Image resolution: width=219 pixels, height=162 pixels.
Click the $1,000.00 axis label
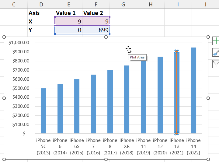[x=19, y=43]
